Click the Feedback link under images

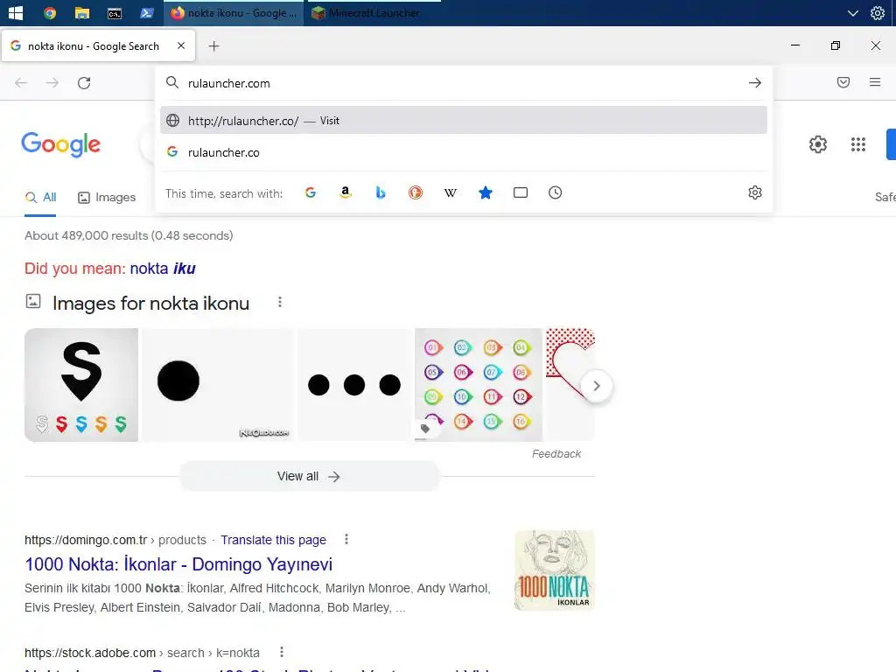pos(556,454)
